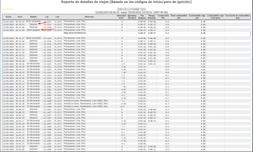Select the Fecha column header
The width and height of the screenshot is (253, 152).
point(8,17)
